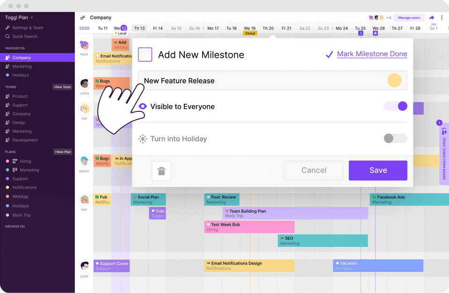Open the Team Building Plan task
This screenshot has width=449, height=293.
[295, 213]
